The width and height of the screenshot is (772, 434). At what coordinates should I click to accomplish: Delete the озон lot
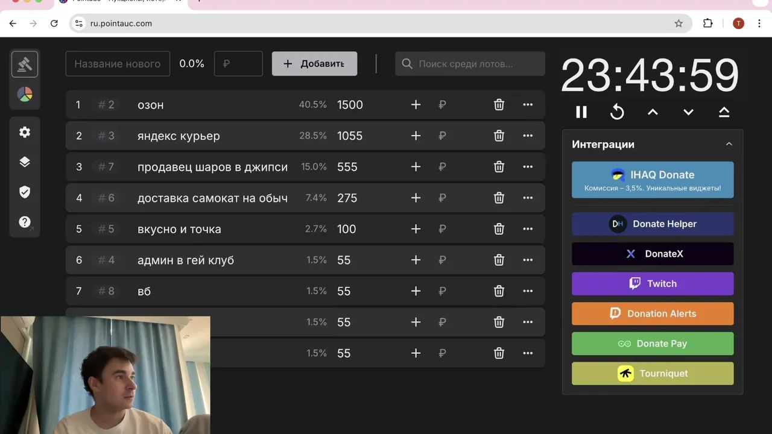499,105
